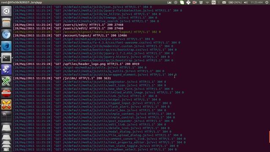Open the 11:25 AM clock menu
The width and height of the screenshot is (270, 152).
coord(256,3)
